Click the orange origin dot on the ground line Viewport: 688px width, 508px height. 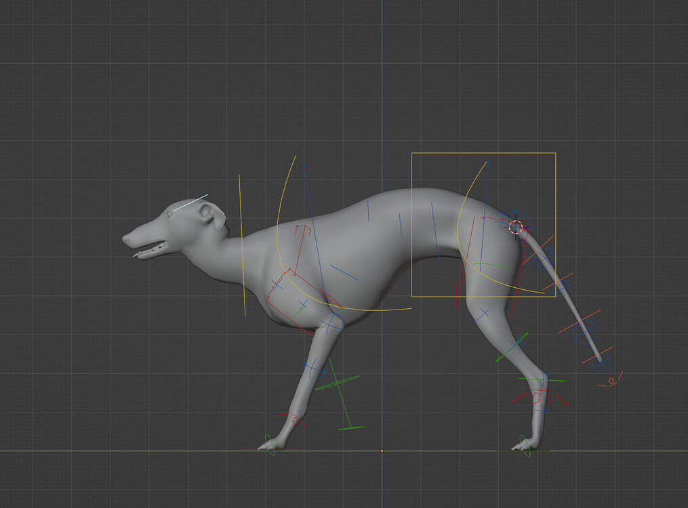coord(383,450)
